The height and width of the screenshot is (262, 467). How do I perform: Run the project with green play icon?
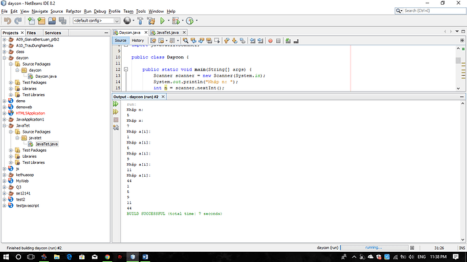(162, 20)
